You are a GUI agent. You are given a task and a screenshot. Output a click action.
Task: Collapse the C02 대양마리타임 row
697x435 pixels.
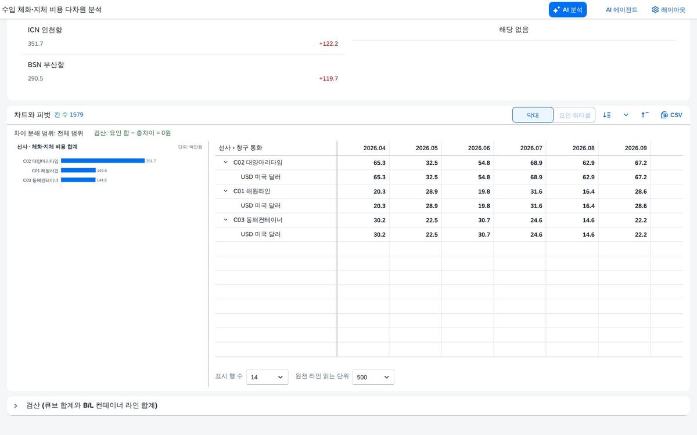tap(225, 162)
